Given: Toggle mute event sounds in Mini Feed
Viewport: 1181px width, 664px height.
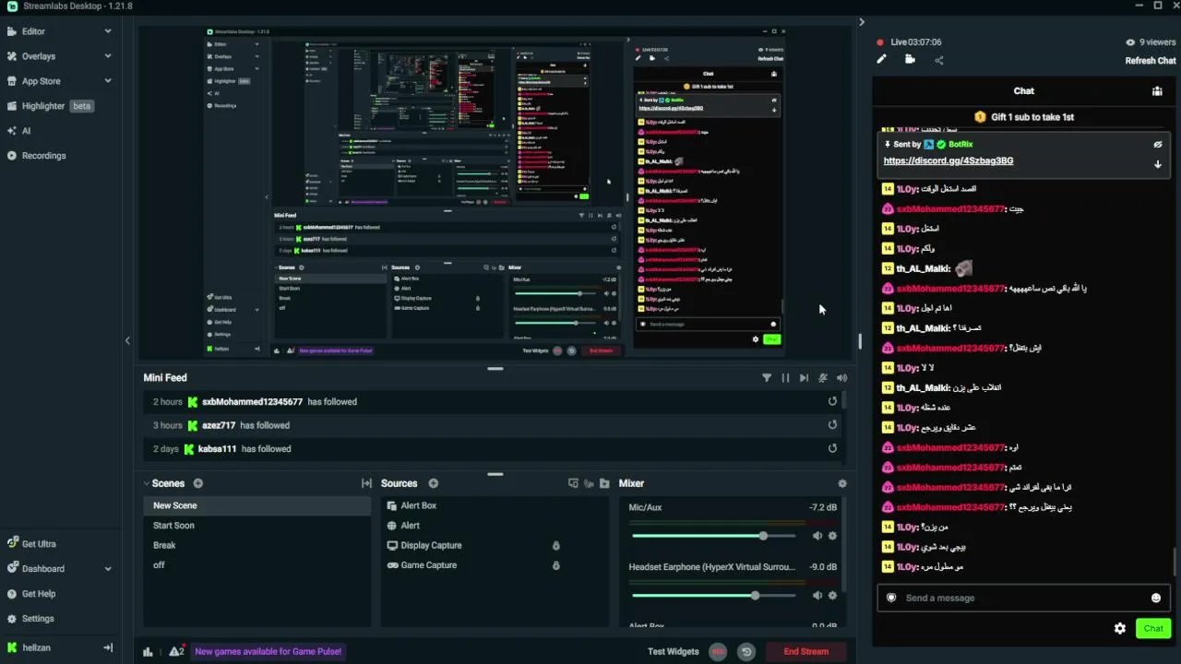Looking at the screenshot, I should (823, 378).
